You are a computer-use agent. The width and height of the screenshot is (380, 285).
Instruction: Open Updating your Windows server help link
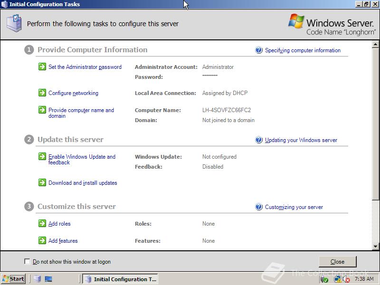301,140
